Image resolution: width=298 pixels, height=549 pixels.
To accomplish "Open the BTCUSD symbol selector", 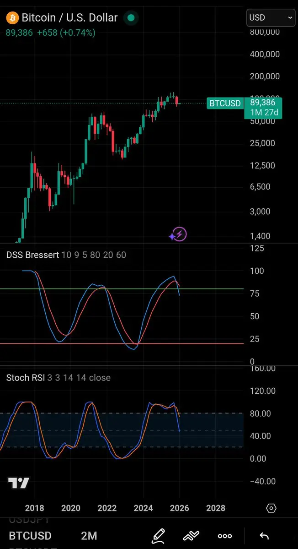I will pyautogui.click(x=30, y=536).
